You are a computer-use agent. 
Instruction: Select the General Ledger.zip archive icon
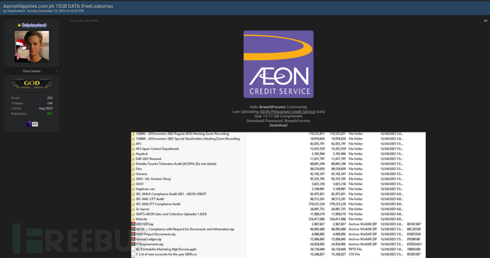point(134,239)
